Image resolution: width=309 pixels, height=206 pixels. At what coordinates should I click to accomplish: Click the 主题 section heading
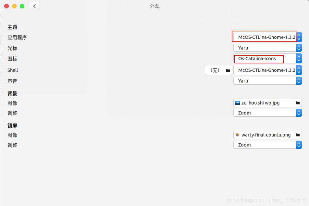pos(12,27)
